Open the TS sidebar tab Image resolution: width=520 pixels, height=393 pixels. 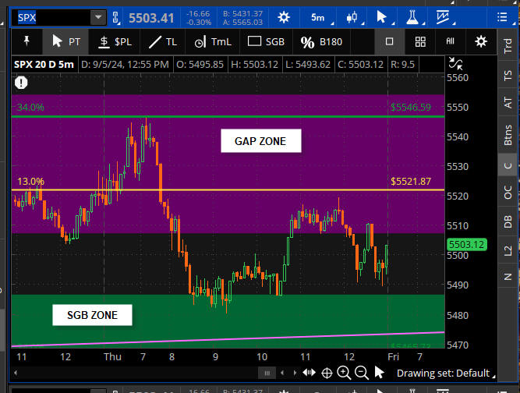pos(508,75)
